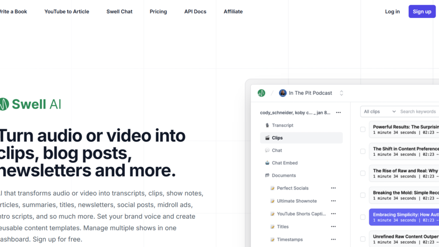Go to the Pricing menu item
The height and width of the screenshot is (247, 439).
(x=158, y=12)
